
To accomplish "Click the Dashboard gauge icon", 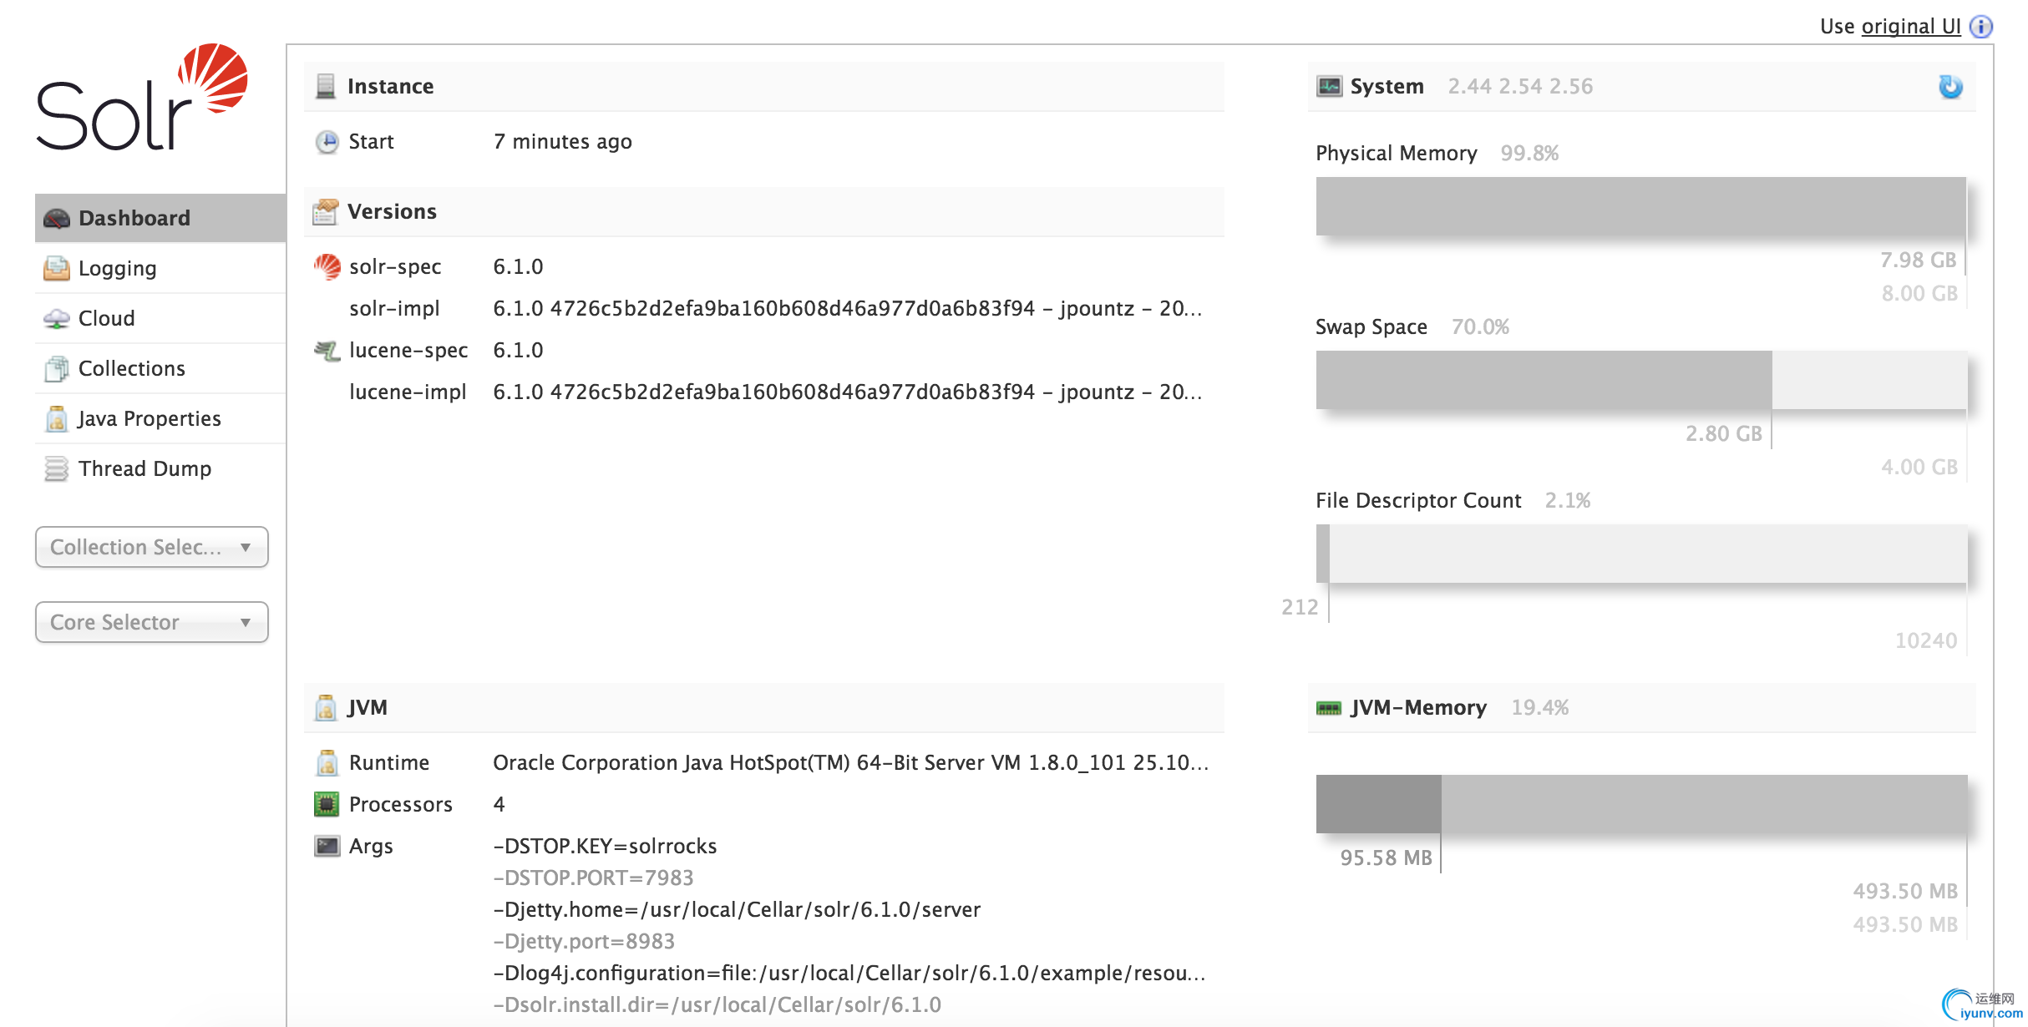I will click(x=57, y=219).
